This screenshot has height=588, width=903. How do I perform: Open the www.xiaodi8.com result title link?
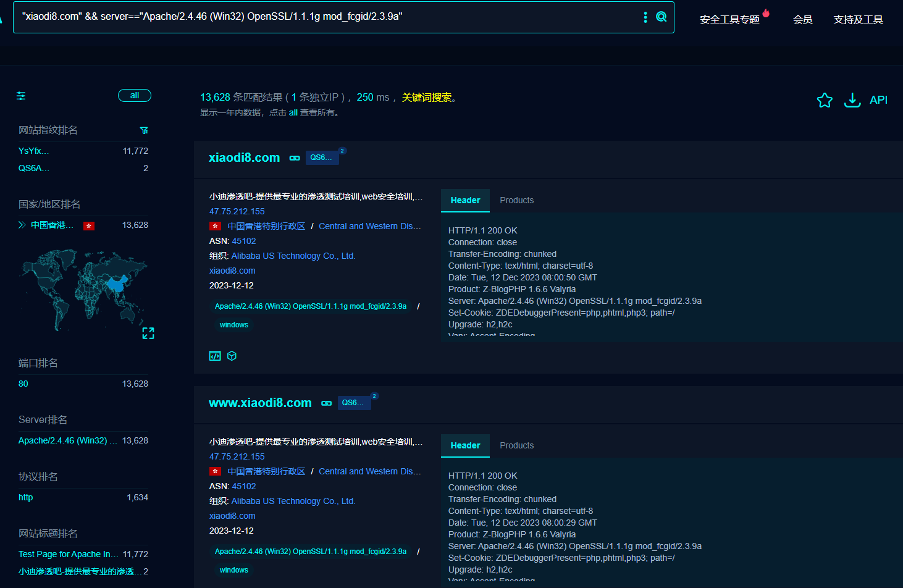coord(260,403)
